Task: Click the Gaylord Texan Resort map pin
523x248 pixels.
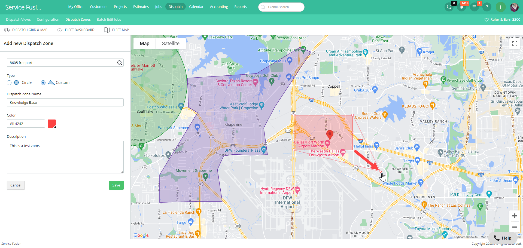Action: click(255, 82)
